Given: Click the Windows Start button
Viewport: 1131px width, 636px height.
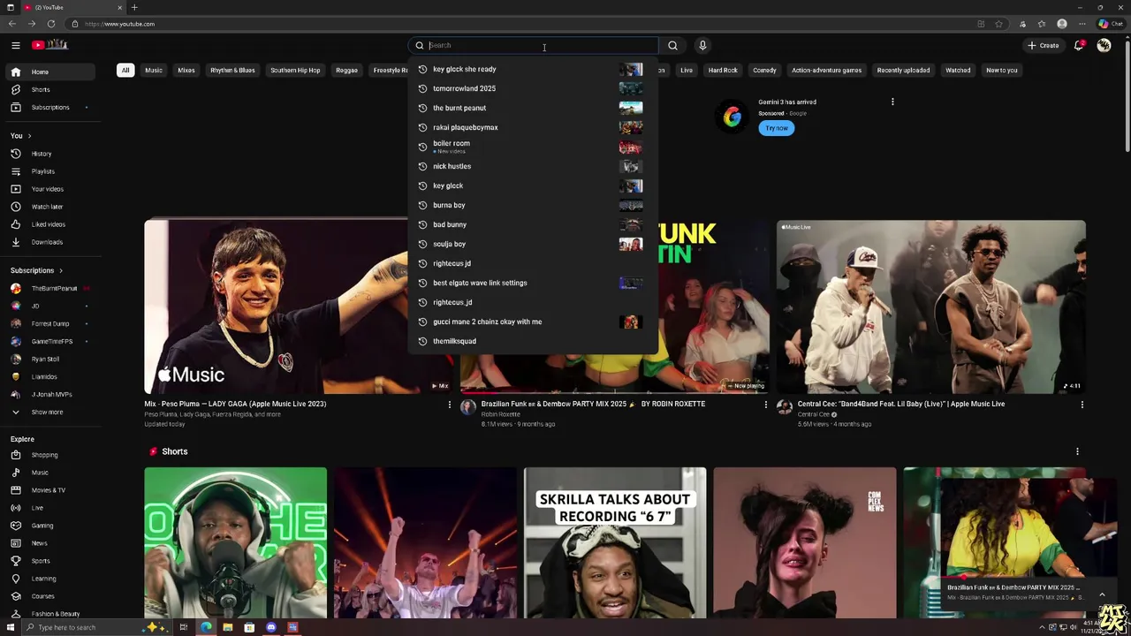Looking at the screenshot, I should (11, 627).
